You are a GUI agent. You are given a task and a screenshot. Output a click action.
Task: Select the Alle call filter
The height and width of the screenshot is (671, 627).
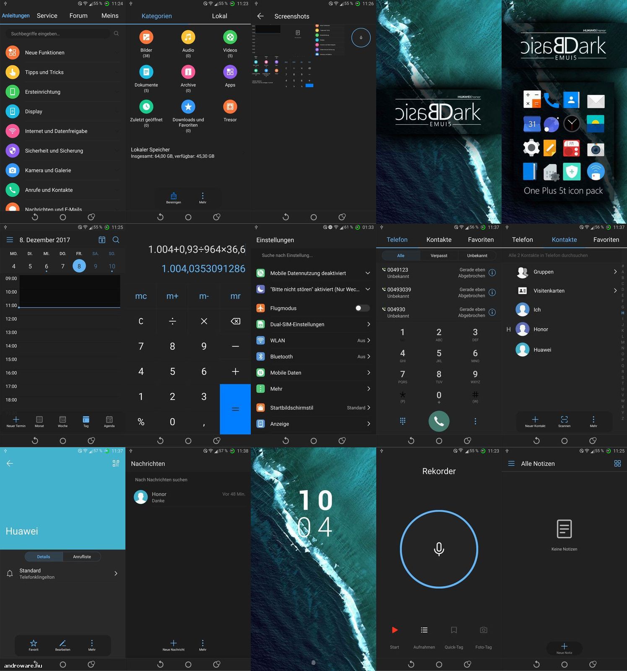tap(401, 256)
